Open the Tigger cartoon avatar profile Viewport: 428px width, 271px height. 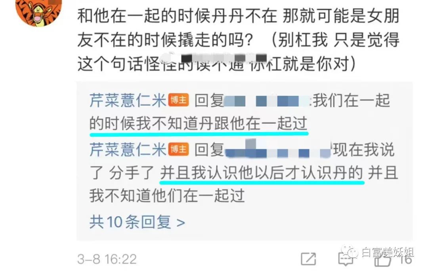coord(39,11)
